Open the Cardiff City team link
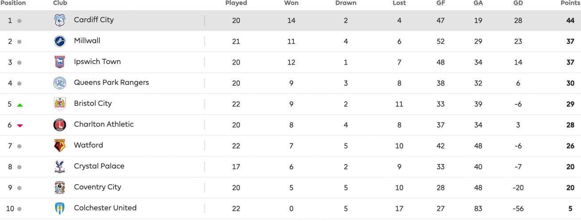 (x=94, y=20)
